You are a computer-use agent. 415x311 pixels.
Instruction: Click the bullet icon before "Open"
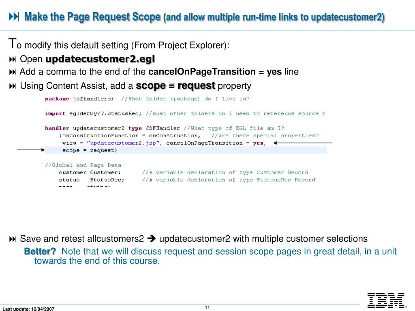13,60
